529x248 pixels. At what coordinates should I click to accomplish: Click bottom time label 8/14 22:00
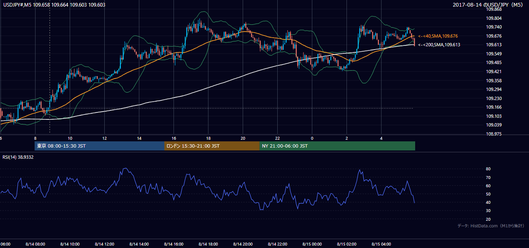click(x=278, y=244)
